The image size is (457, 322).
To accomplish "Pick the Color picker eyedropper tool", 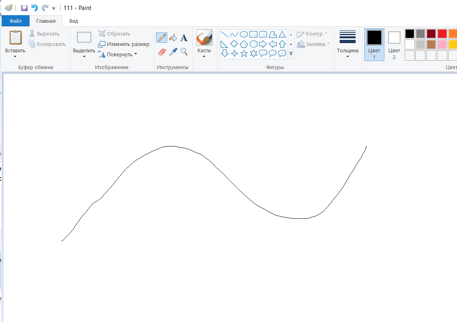I will coord(173,51).
